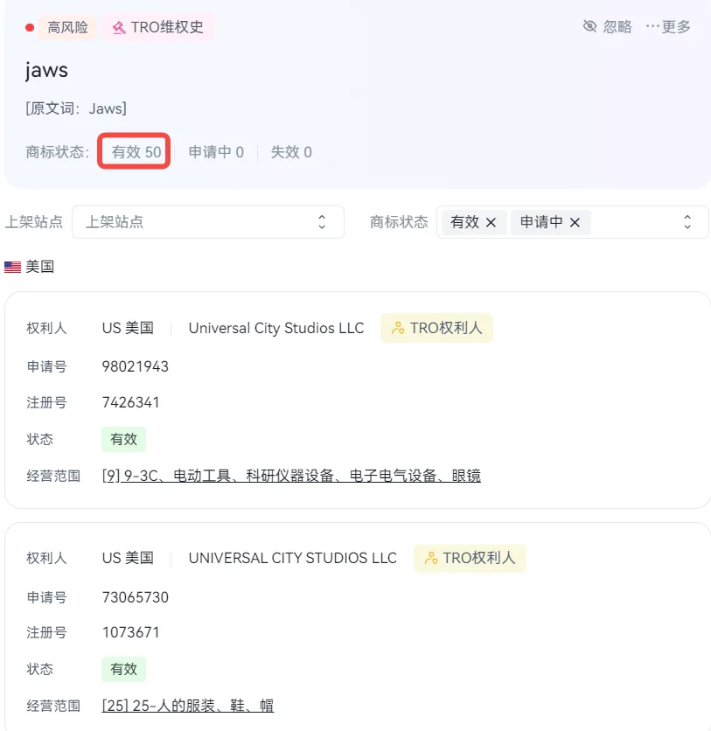The image size is (711, 731).
Task: Select the 有效 50 trademark status filter
Action: [136, 152]
